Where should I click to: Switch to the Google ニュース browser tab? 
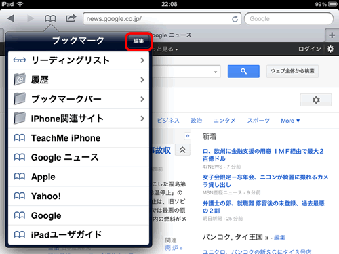[172, 35]
